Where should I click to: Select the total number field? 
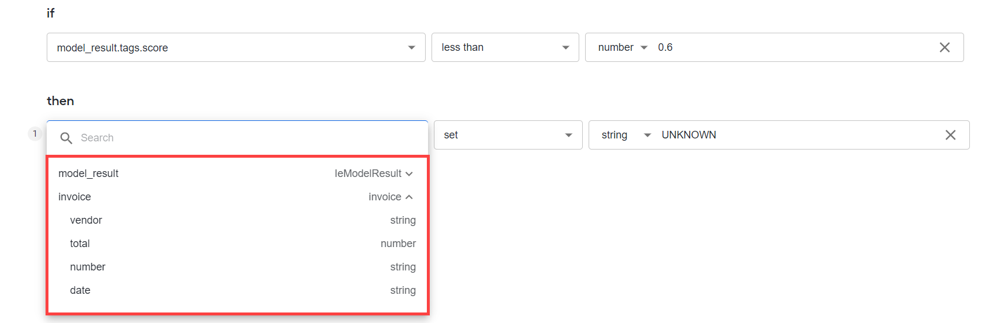click(x=237, y=244)
